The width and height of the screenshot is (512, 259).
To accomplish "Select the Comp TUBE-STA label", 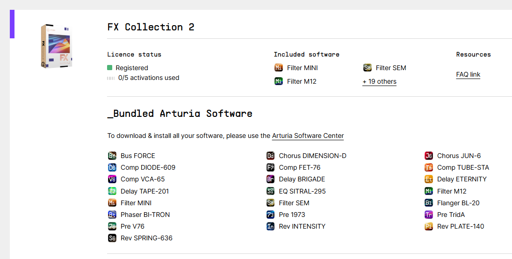I will pyautogui.click(x=463, y=167).
